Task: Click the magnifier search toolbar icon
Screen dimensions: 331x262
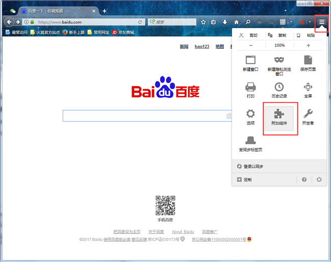Action: (248, 22)
